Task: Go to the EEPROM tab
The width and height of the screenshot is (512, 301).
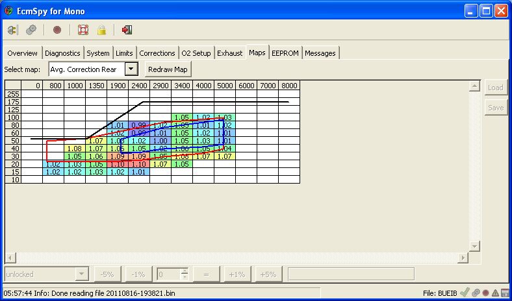Action: [285, 53]
